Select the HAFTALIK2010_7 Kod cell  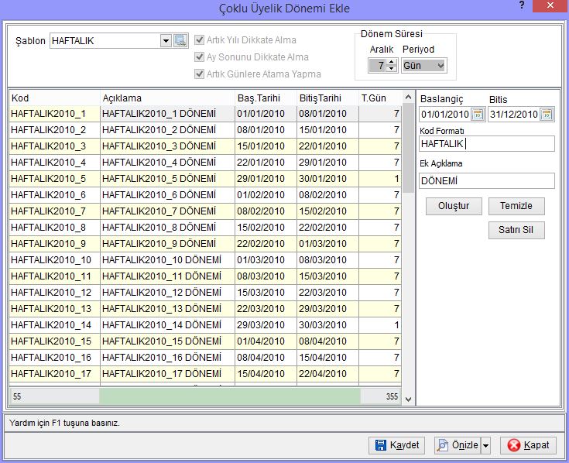tap(54, 211)
